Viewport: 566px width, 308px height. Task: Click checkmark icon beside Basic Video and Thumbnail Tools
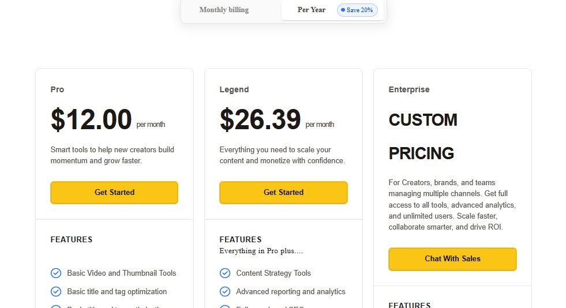pyautogui.click(x=56, y=273)
